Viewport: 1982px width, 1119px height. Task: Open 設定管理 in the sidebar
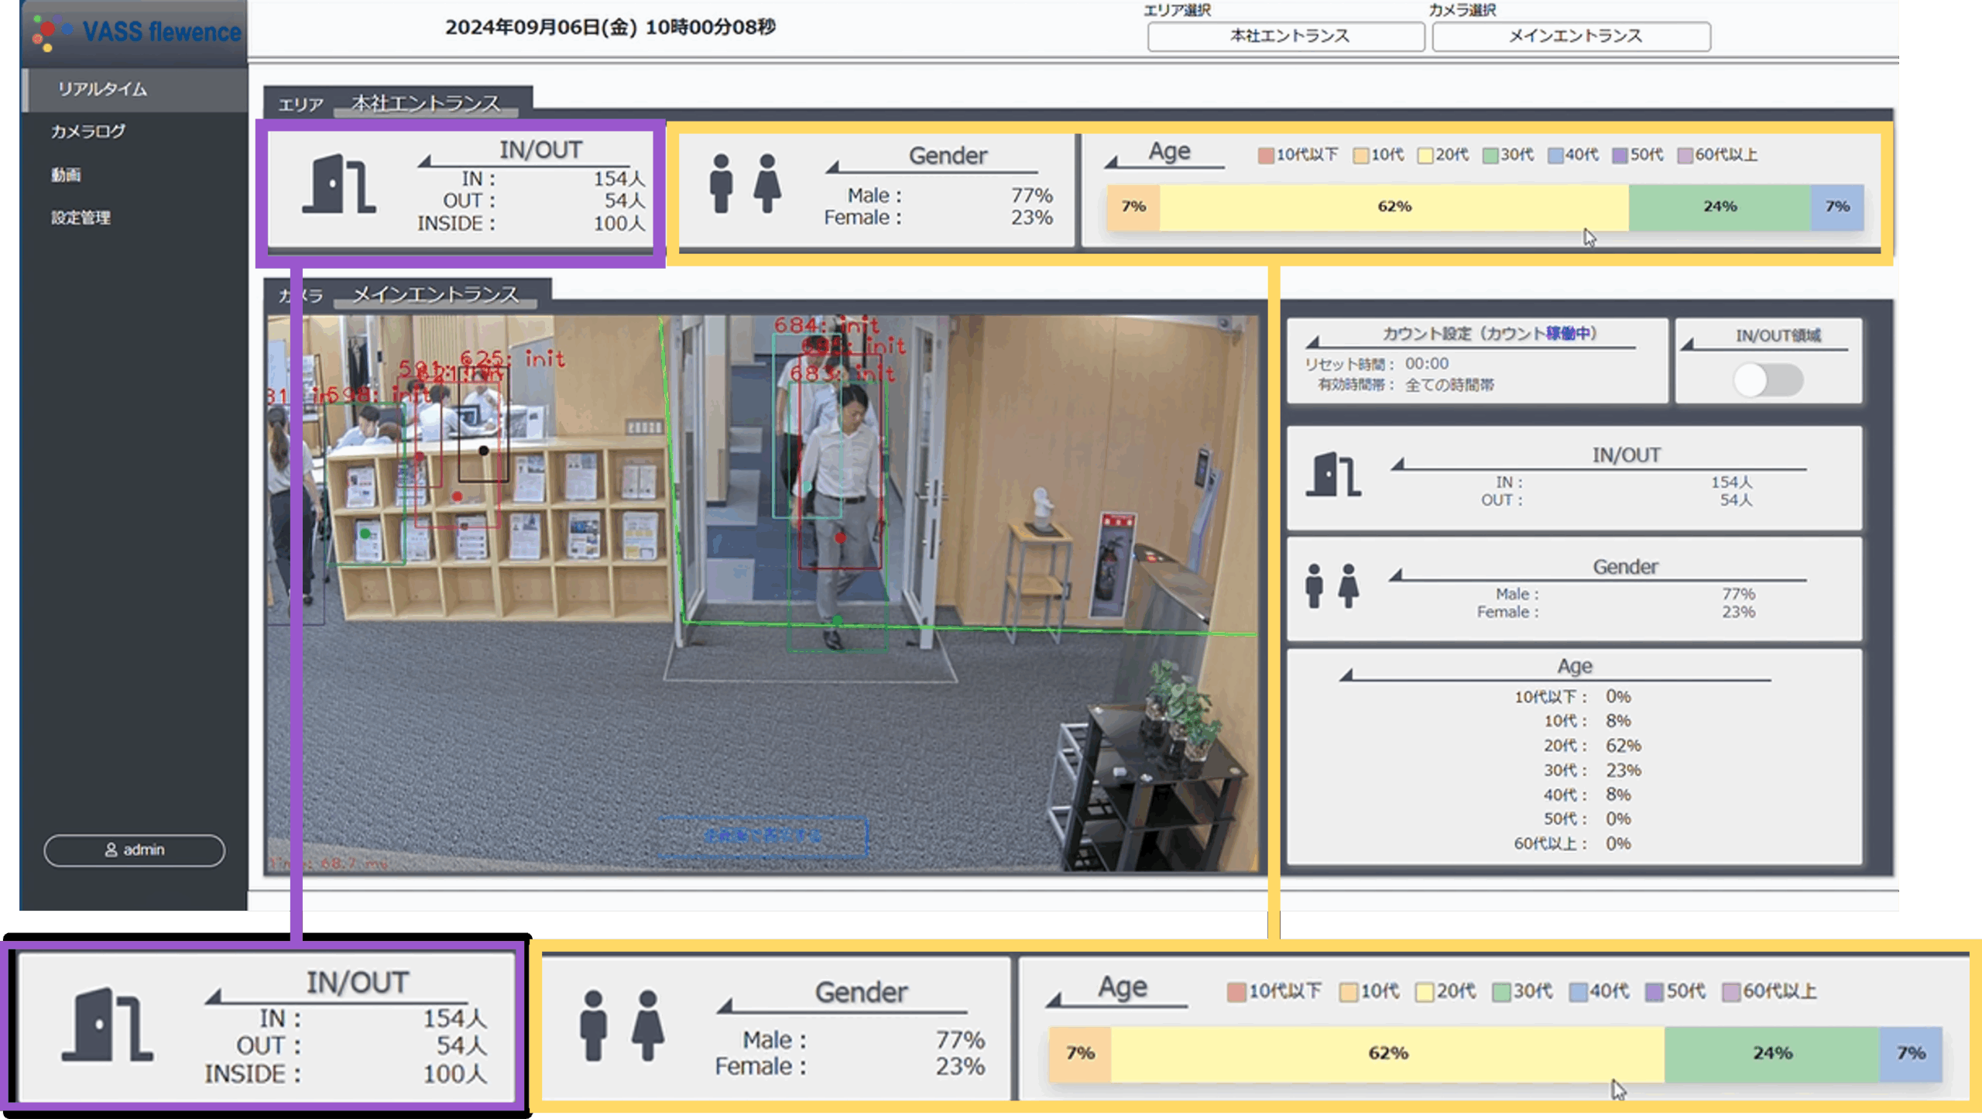coord(81,218)
